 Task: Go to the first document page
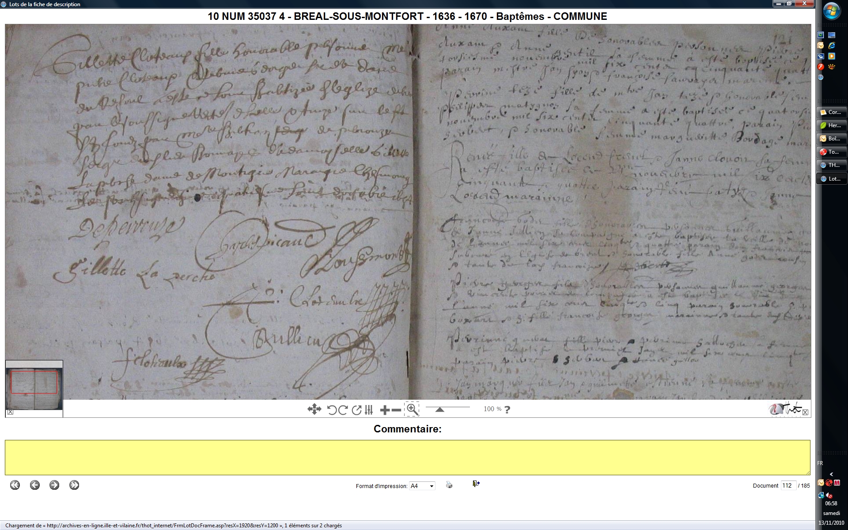pyautogui.click(x=15, y=485)
